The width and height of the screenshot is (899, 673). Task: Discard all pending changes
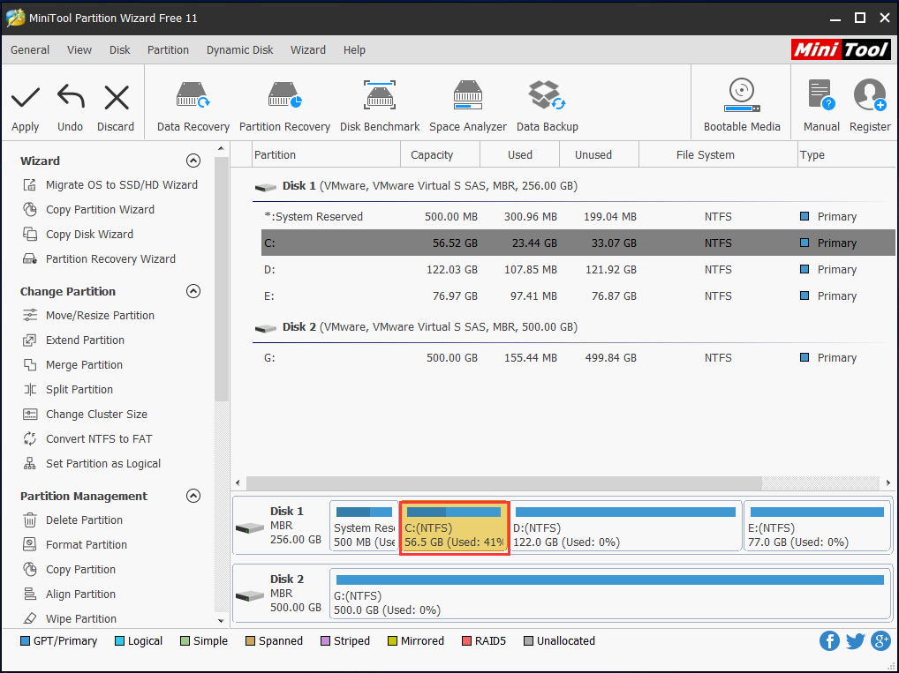click(115, 103)
